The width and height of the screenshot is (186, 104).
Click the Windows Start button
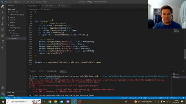click(x=3, y=101)
